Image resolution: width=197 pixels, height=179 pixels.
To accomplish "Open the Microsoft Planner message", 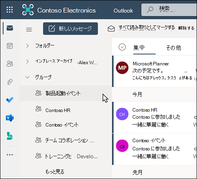I will pos(155,71).
